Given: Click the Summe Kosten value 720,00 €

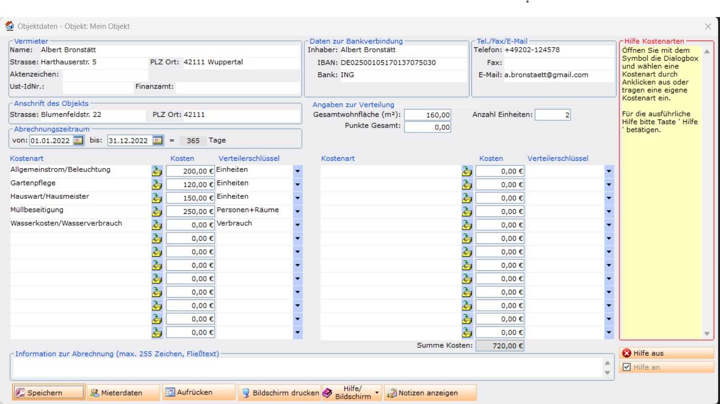Looking at the screenshot, I should click(500, 346).
